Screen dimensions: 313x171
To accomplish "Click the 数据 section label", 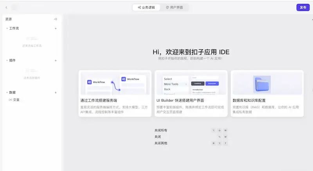I will (x=13, y=92).
